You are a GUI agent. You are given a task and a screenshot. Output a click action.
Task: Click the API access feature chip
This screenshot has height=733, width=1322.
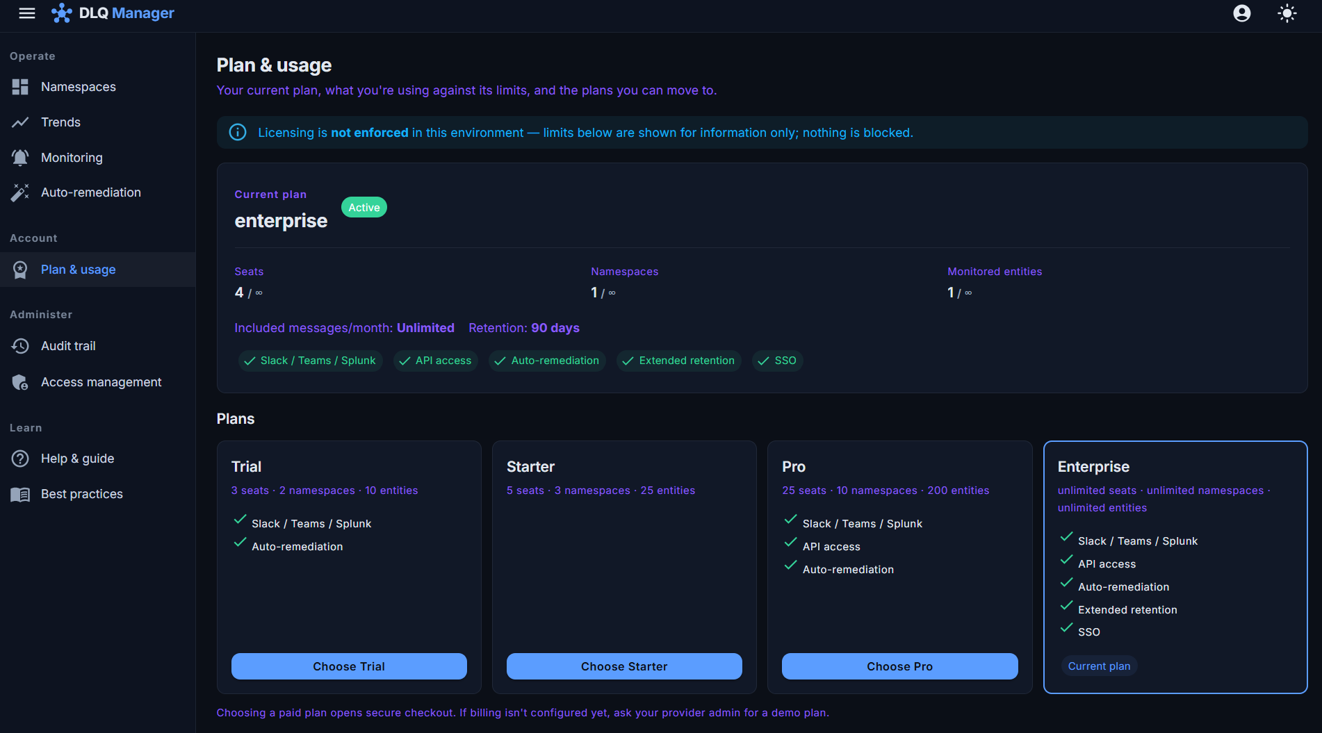pyautogui.click(x=436, y=361)
